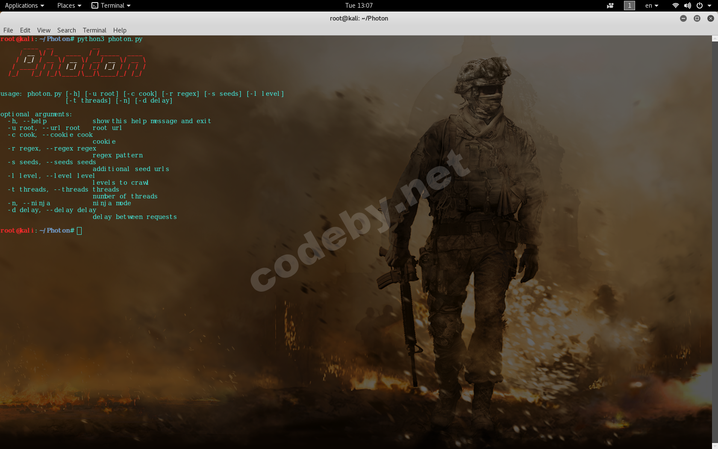Click the text '-l level, --level level'
This screenshot has width=718, height=449.
51,176
